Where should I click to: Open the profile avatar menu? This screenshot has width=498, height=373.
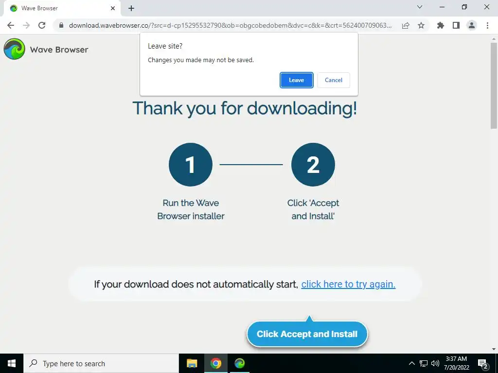click(x=472, y=25)
